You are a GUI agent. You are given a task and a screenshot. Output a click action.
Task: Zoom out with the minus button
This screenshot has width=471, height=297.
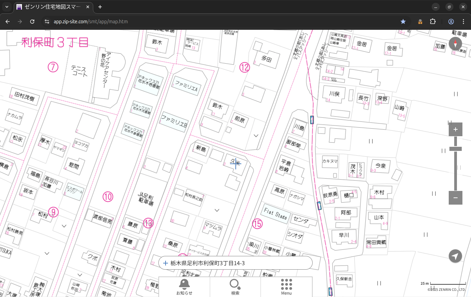(455, 198)
